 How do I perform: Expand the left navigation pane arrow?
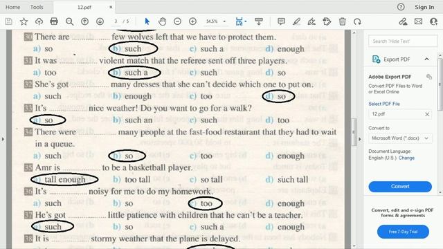click(x=3, y=139)
